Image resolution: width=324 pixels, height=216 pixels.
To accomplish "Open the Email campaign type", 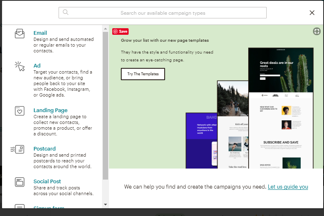I will tap(40, 33).
